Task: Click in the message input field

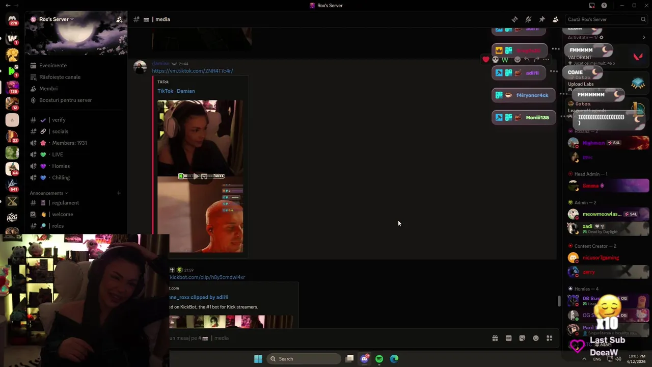Action: click(x=326, y=338)
